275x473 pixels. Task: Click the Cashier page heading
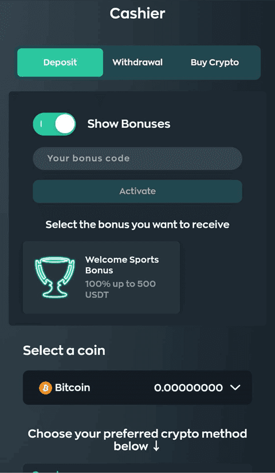pyautogui.click(x=137, y=14)
